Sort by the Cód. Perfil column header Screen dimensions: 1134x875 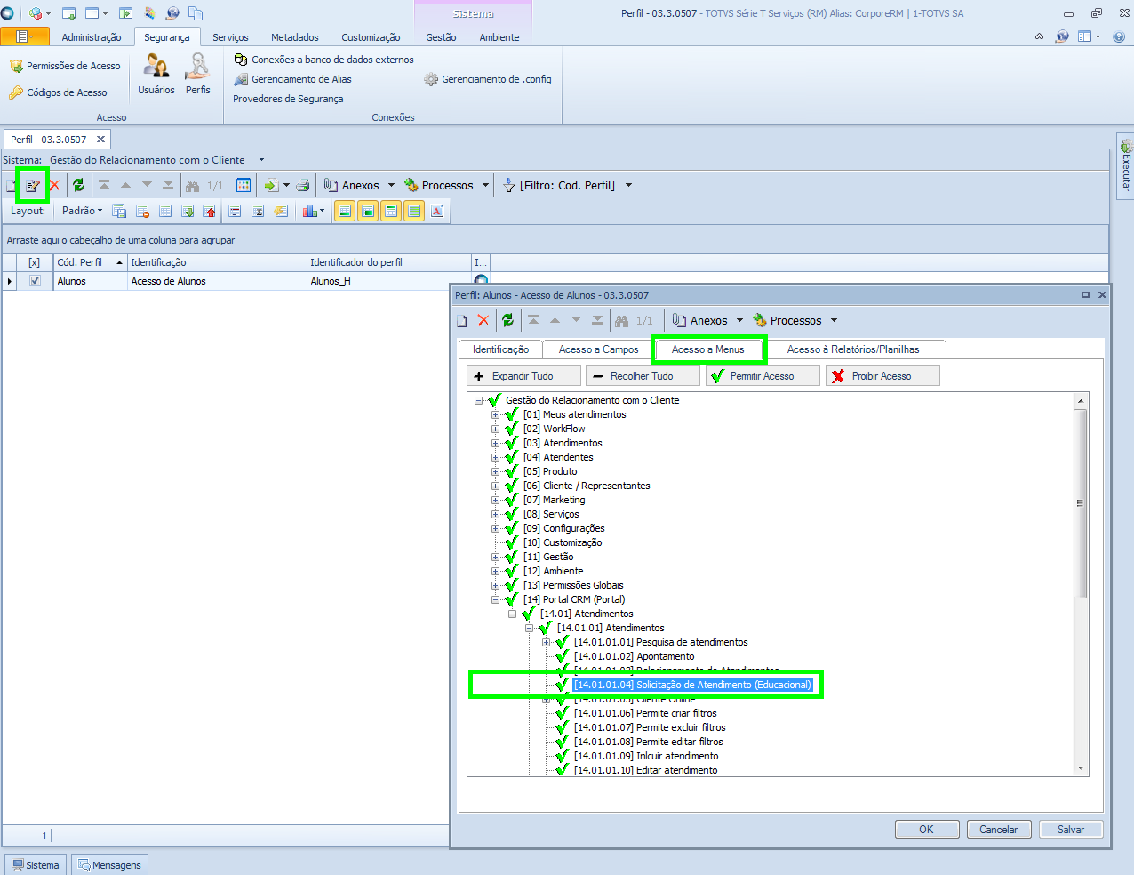click(90, 262)
